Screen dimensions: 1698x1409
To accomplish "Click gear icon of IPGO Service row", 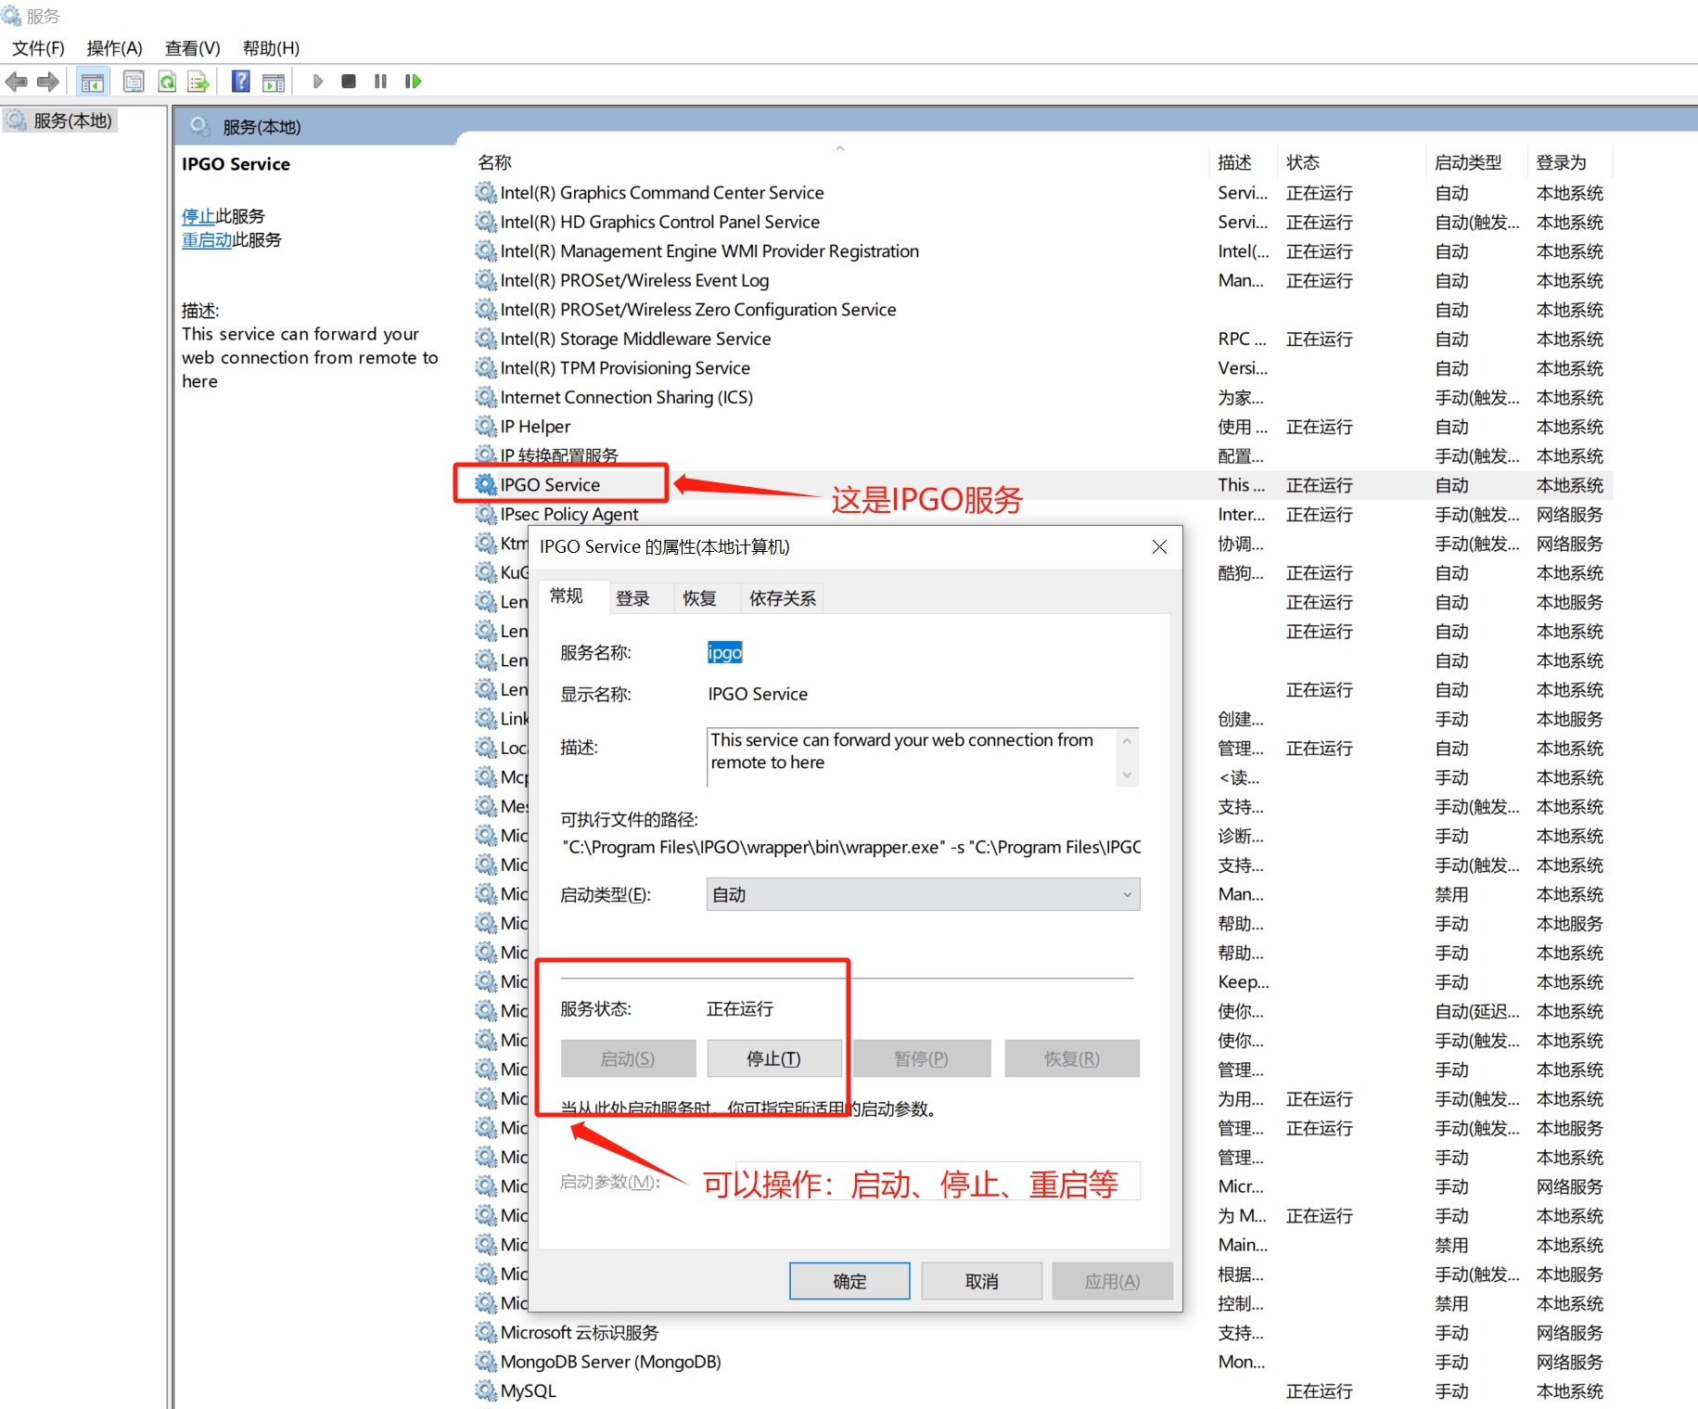I will [x=486, y=484].
